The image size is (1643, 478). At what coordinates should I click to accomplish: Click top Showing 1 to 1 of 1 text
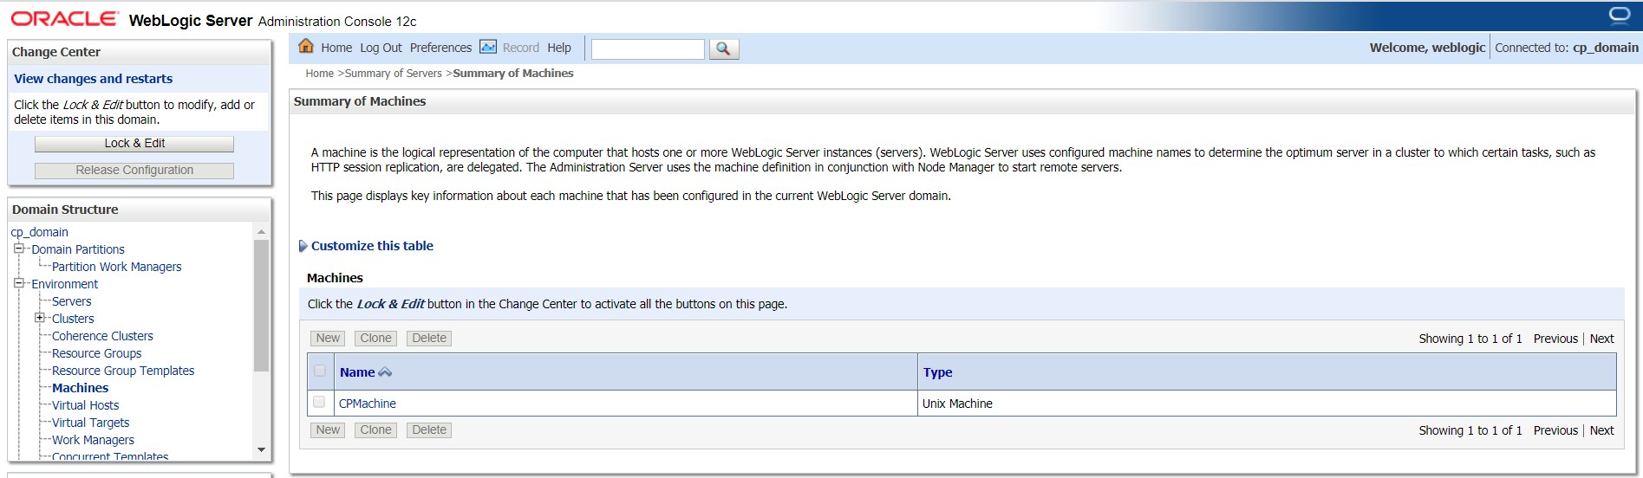[1470, 339]
